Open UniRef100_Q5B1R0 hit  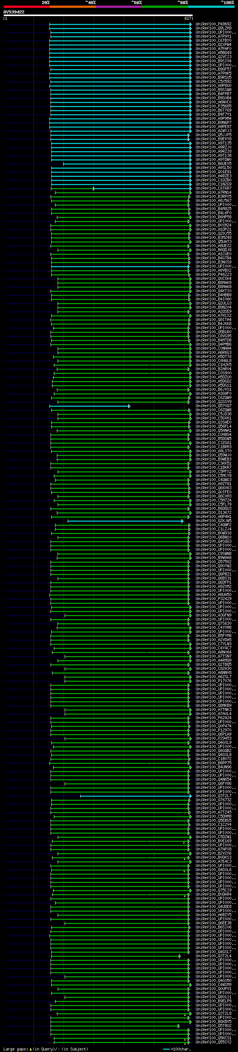(213, 332)
